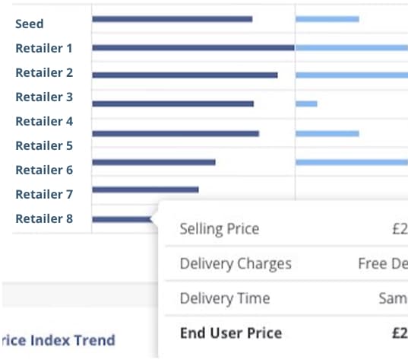The image size is (408, 363).
Task: Click the dark blue bar ending before Retailer 7
Action: (145, 189)
